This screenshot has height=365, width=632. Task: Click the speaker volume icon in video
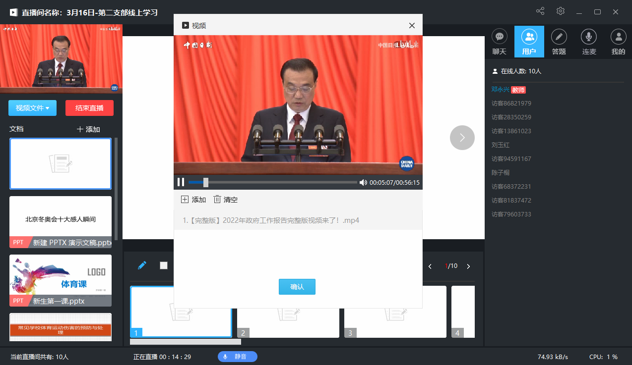(363, 182)
